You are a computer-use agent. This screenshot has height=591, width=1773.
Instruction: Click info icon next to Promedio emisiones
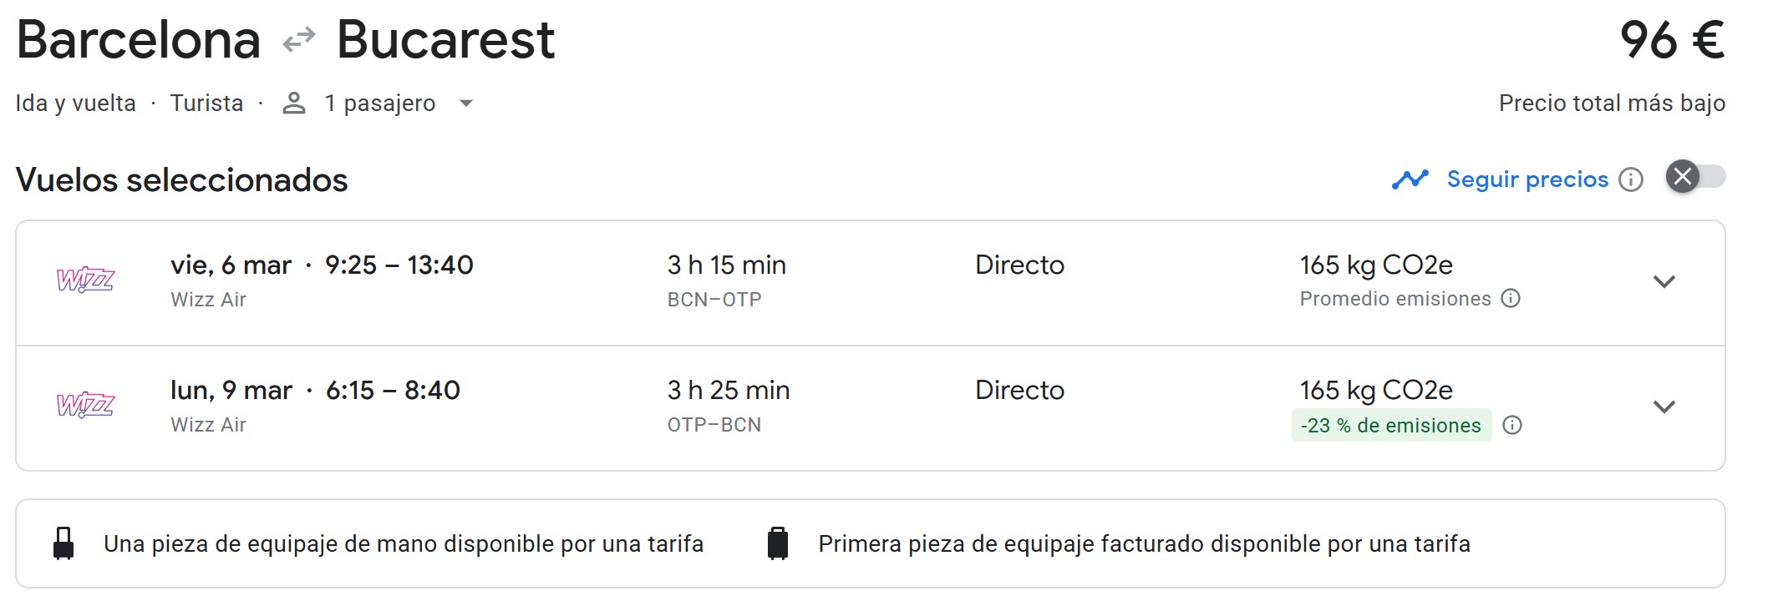[1511, 299]
